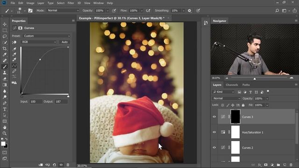
Task: Click the white point slider under curve
Action: (x=68, y=96)
